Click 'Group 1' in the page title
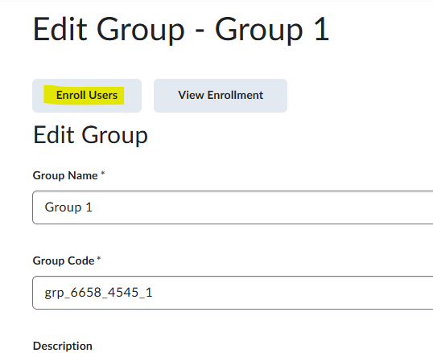433x353 pixels. tap(272, 30)
